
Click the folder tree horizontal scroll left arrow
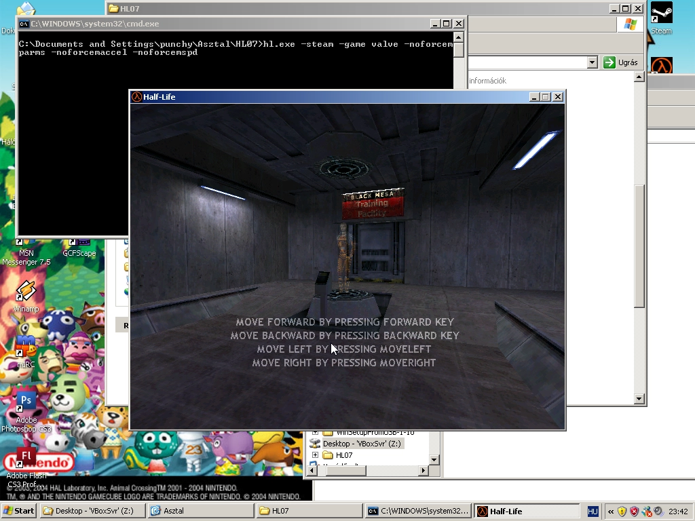click(x=311, y=471)
